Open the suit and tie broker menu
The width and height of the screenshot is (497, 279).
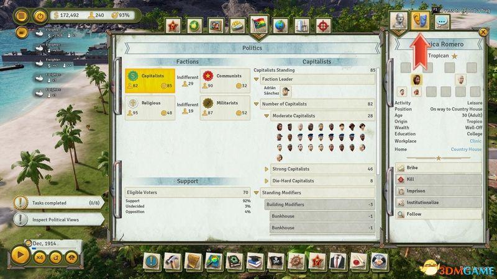pyautogui.click(x=337, y=262)
